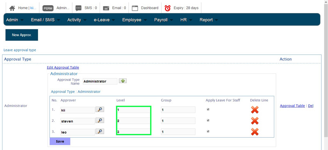Delete the leo approver line
Viewport: 328px width, 150px height.
(x=255, y=132)
